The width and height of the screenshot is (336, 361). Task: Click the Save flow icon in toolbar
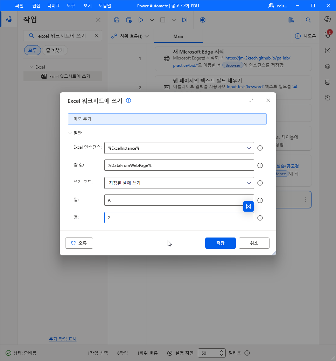[x=117, y=20]
